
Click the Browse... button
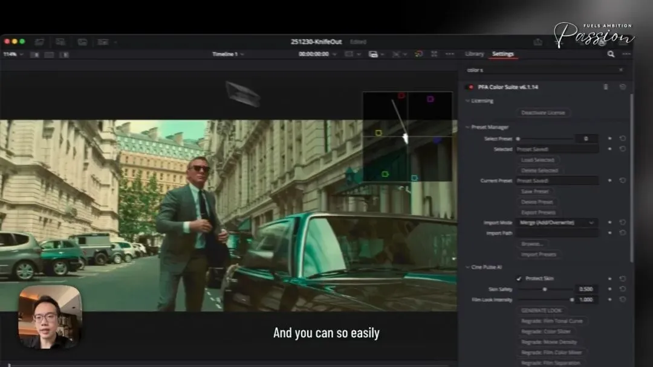click(532, 243)
